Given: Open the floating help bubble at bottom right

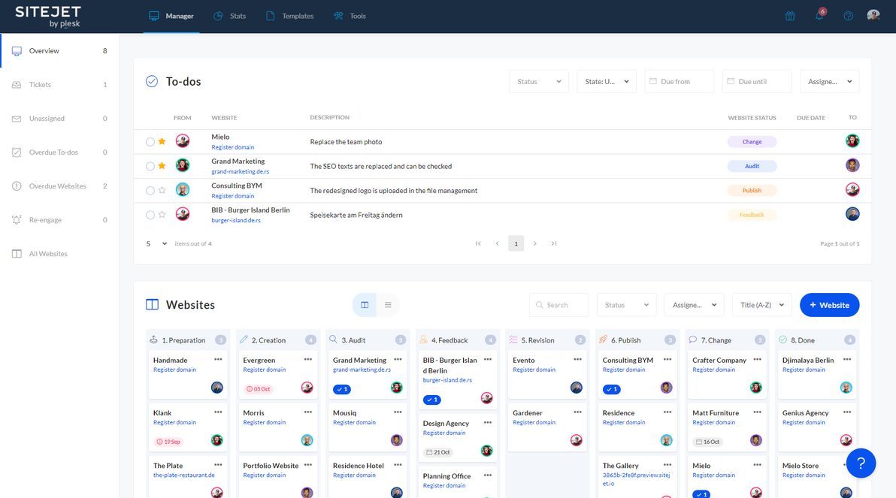Looking at the screenshot, I should (x=861, y=463).
